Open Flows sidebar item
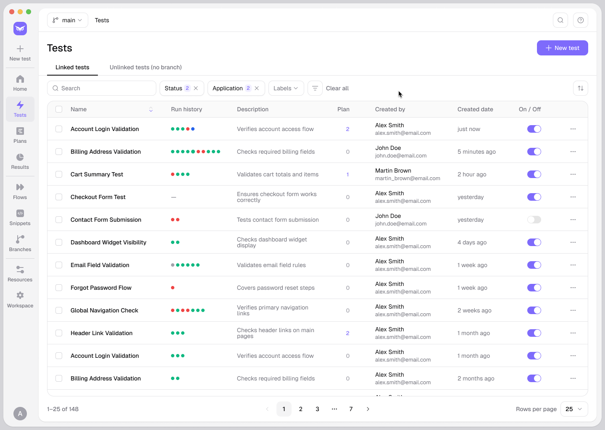The height and width of the screenshot is (430, 605). point(20,191)
